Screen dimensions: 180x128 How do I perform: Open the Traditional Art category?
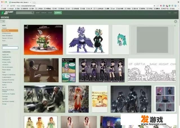tap(7, 57)
